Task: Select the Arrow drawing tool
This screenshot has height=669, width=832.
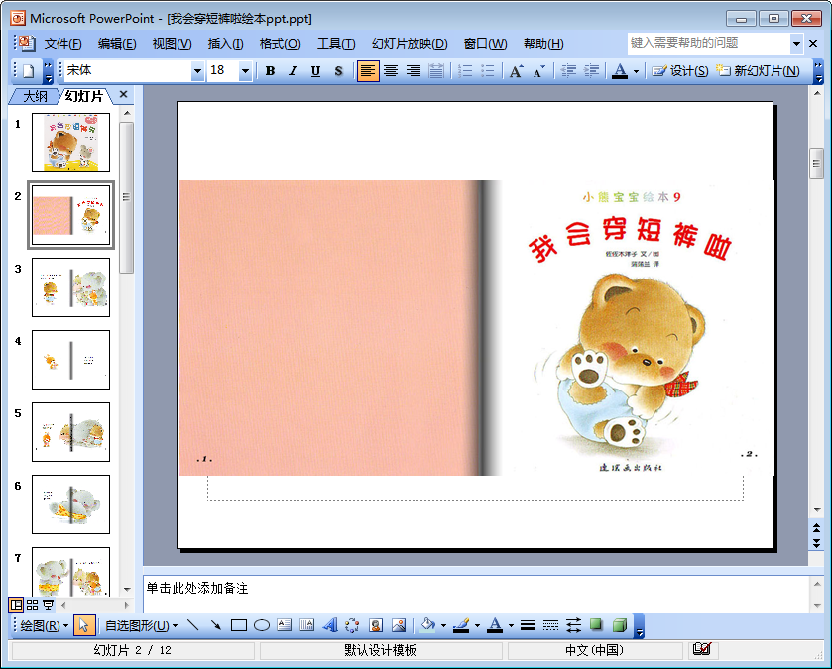Action: [215, 626]
